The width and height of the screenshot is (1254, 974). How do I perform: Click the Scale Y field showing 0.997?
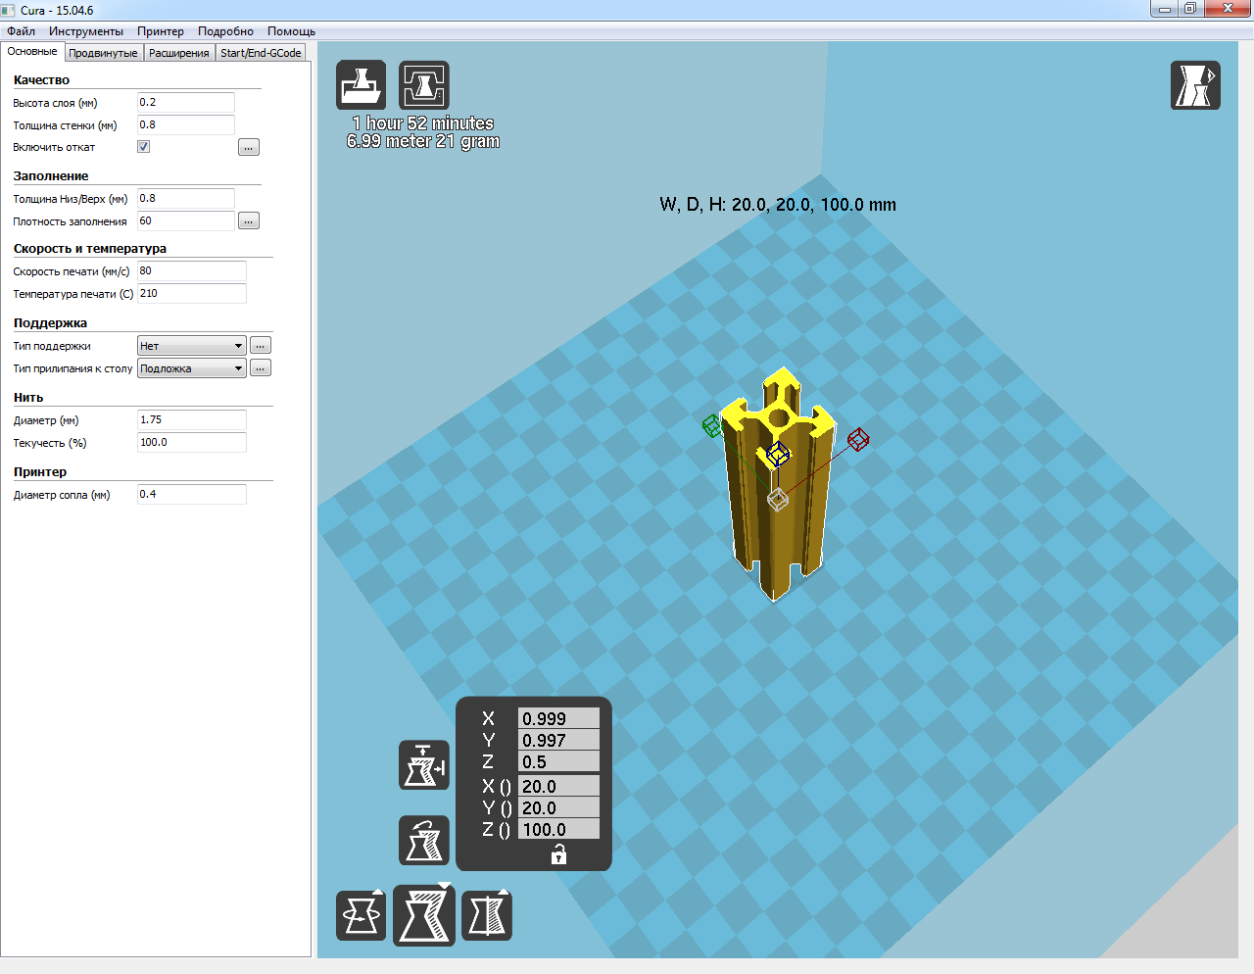(x=558, y=740)
